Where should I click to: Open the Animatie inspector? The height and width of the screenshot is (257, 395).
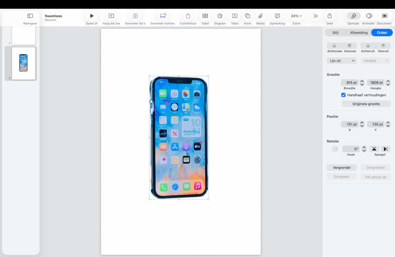click(x=369, y=16)
